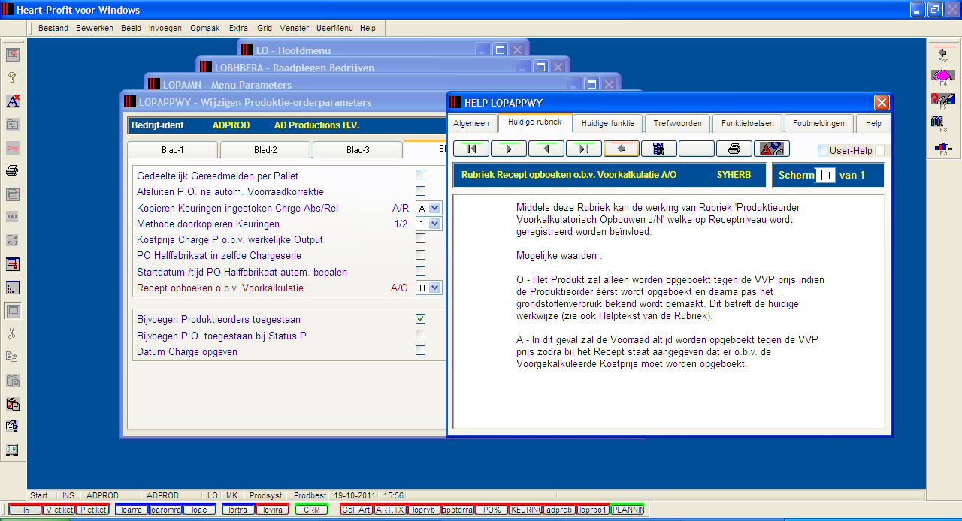Uncheck Bijvoegen Produktieorders toegestaan
This screenshot has width=962, height=521.
pyautogui.click(x=421, y=319)
